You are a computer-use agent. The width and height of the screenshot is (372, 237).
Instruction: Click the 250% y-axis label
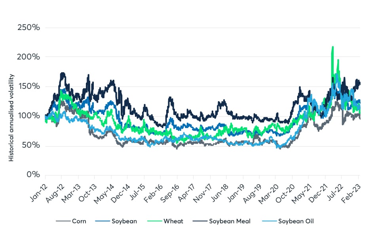pos(29,28)
